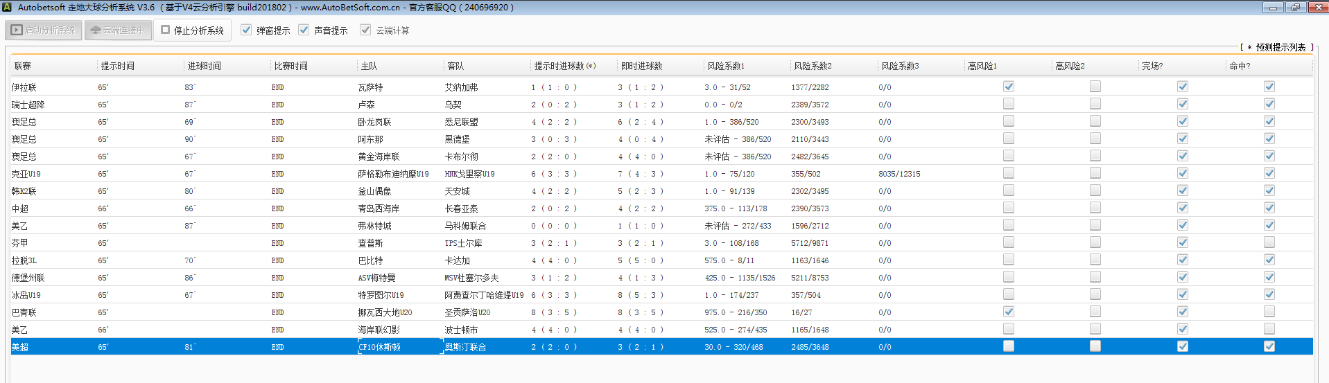Screen dimensions: 1329x383
Task: Toggle 完场? checkbox in the 中超 row
Action: click(x=1182, y=208)
